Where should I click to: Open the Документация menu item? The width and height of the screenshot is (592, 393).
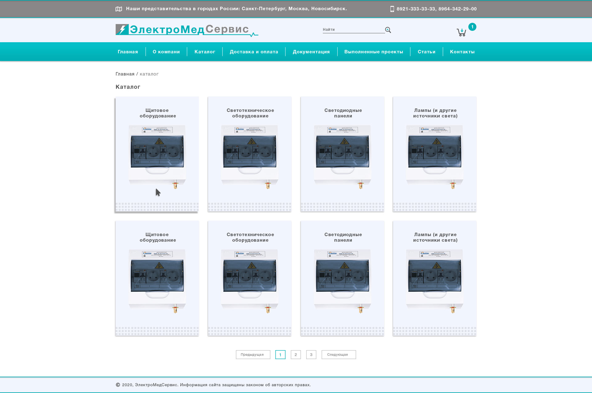311,52
